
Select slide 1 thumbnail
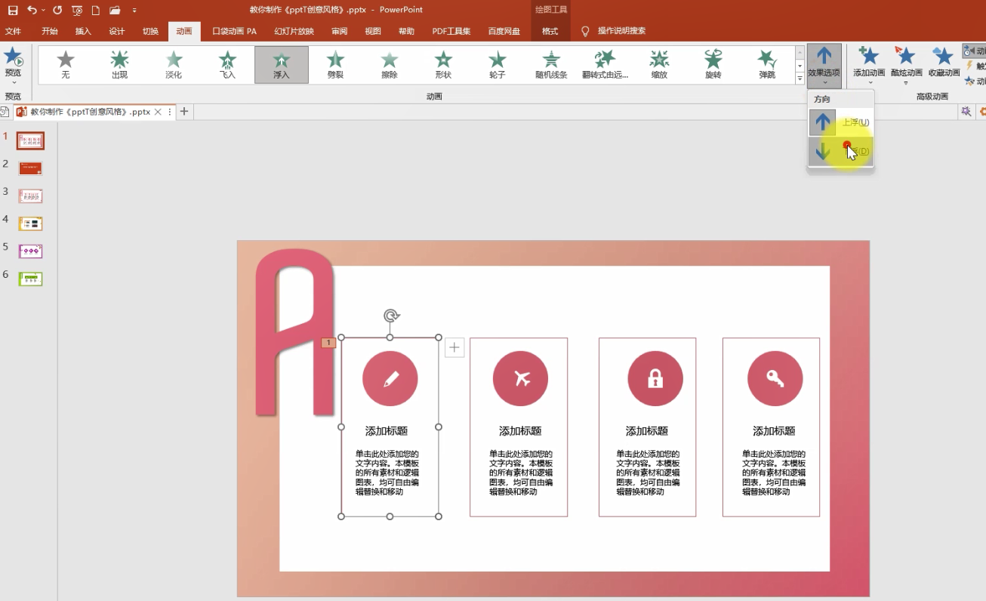pyautogui.click(x=31, y=140)
